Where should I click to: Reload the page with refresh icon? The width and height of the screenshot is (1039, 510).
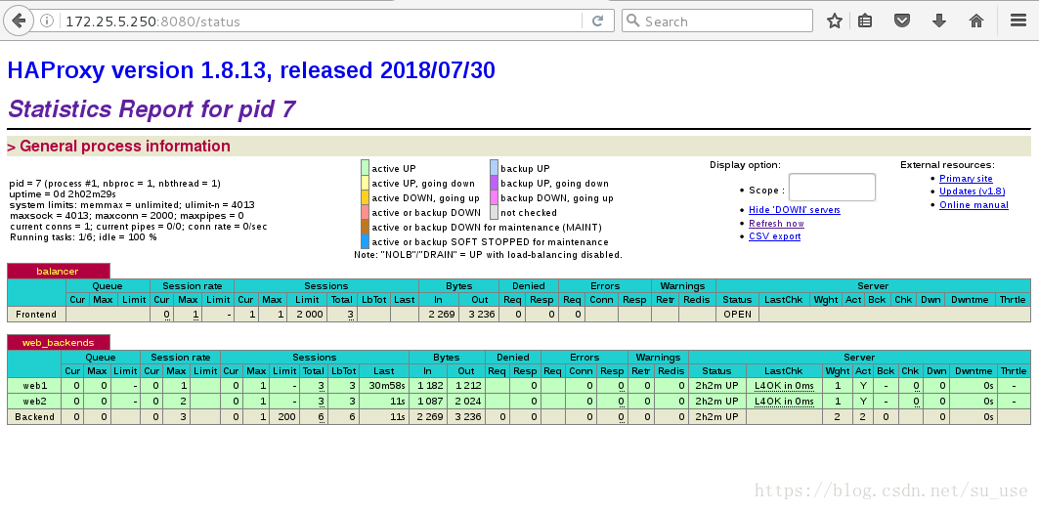(597, 21)
